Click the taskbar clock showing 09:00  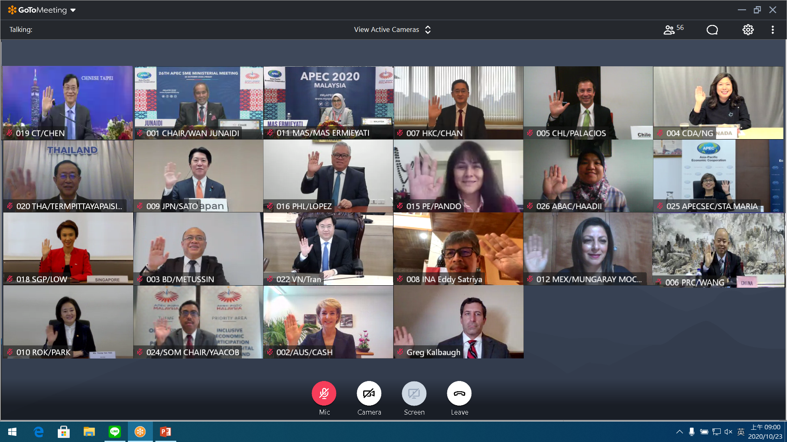tap(765, 432)
